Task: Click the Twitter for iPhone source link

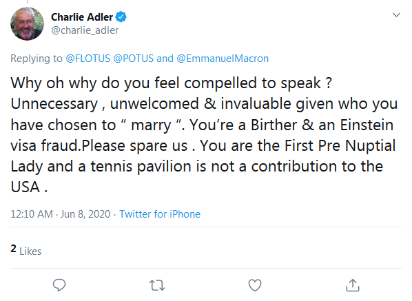Action: 160,214
